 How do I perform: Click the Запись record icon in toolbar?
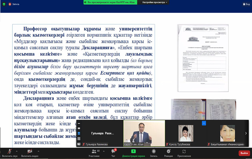(x=154, y=151)
